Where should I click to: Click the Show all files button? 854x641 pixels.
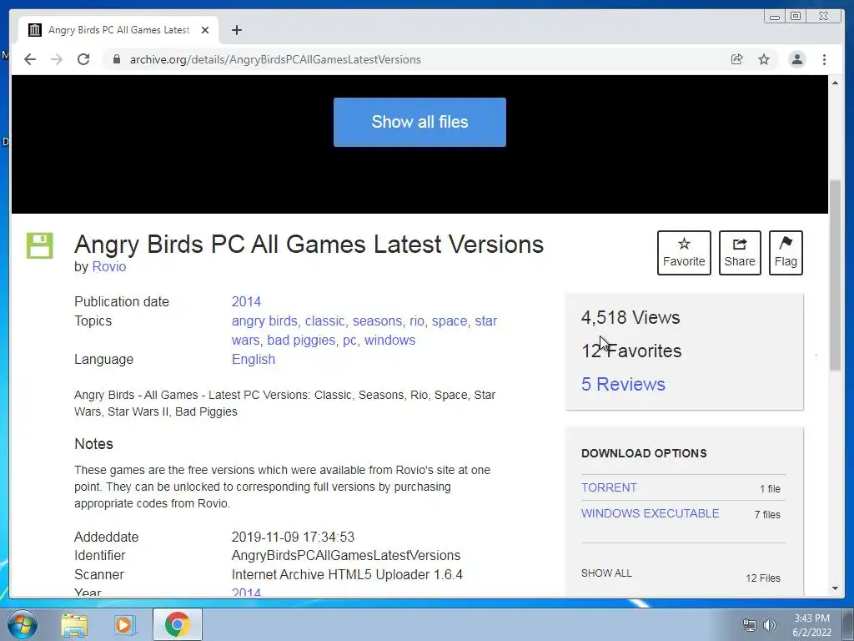click(x=419, y=122)
